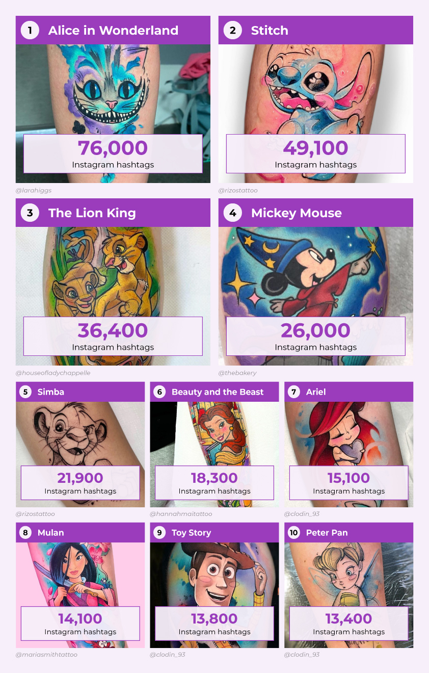The height and width of the screenshot is (673, 429).
Task: Click the number 4 badge by Mickey Mouse
Action: tap(233, 213)
